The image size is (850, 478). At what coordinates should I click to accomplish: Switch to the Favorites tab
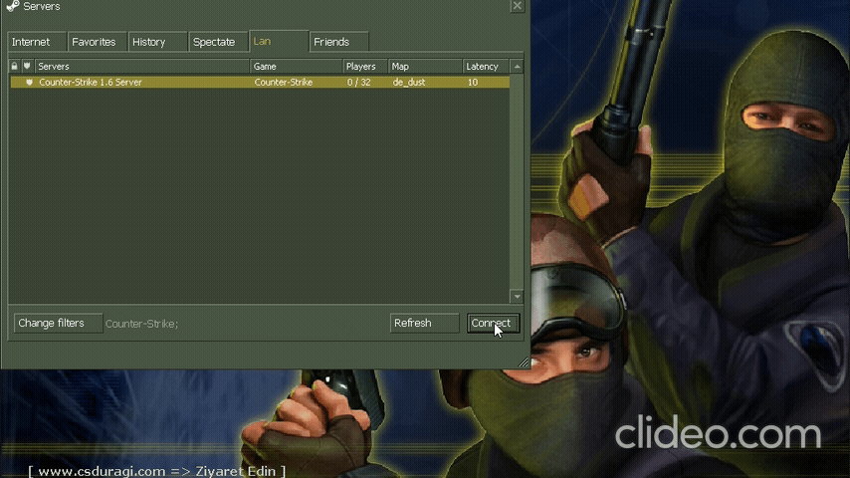click(97, 42)
